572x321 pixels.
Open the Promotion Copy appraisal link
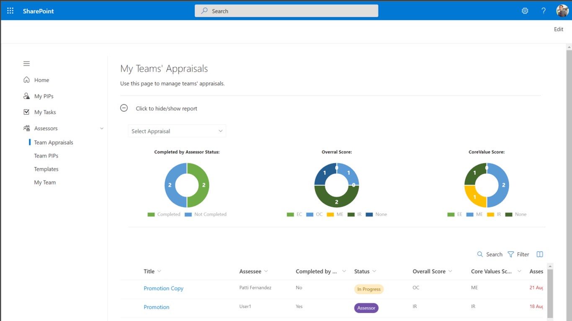163,288
